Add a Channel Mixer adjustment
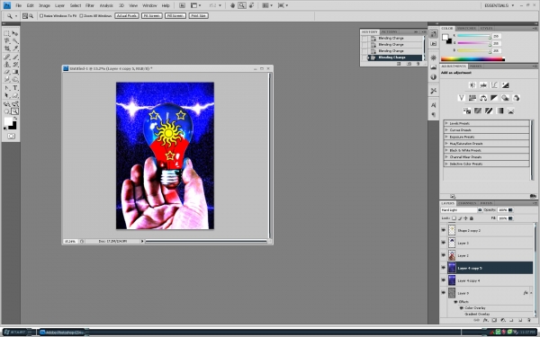Image resolution: width=540 pixels, height=337 pixels. coord(516,98)
